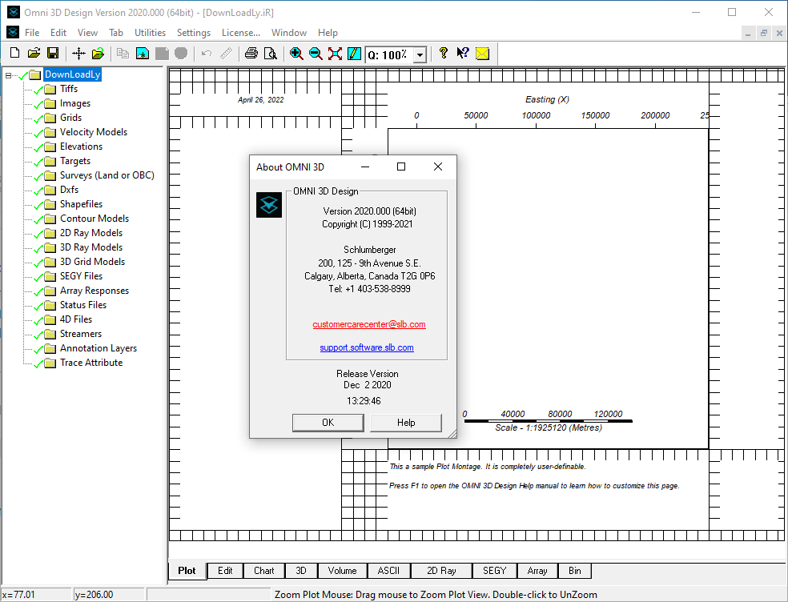Switch to the ASCII tab
788x602 pixels.
tap(388, 571)
